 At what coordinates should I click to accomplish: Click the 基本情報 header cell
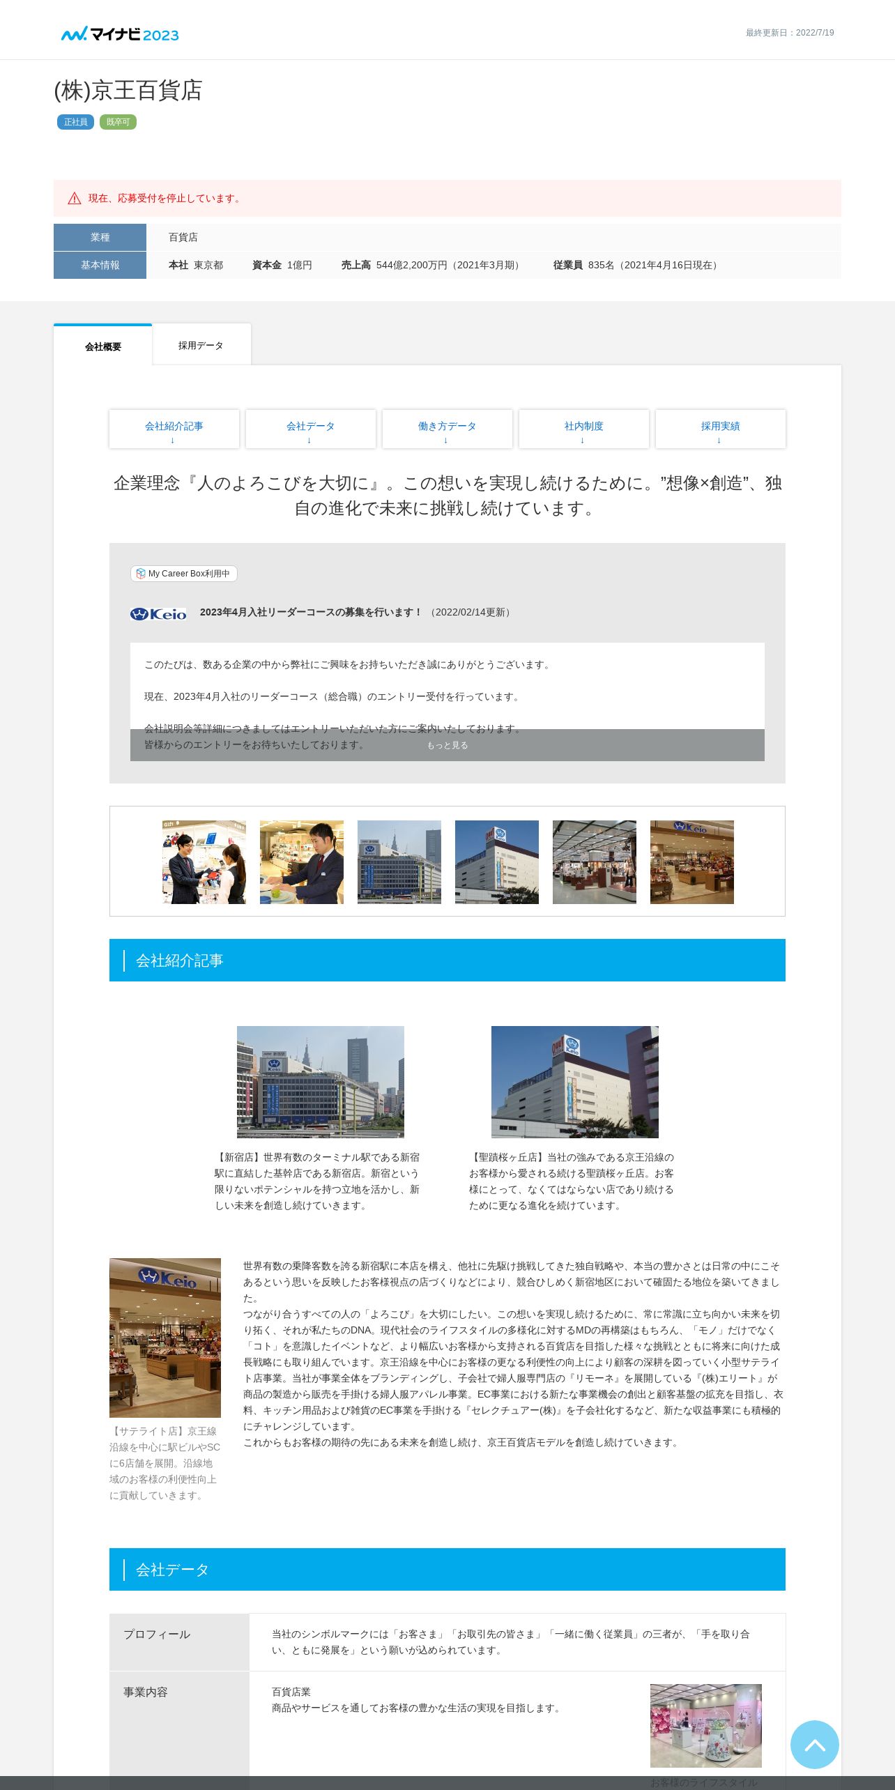(100, 265)
